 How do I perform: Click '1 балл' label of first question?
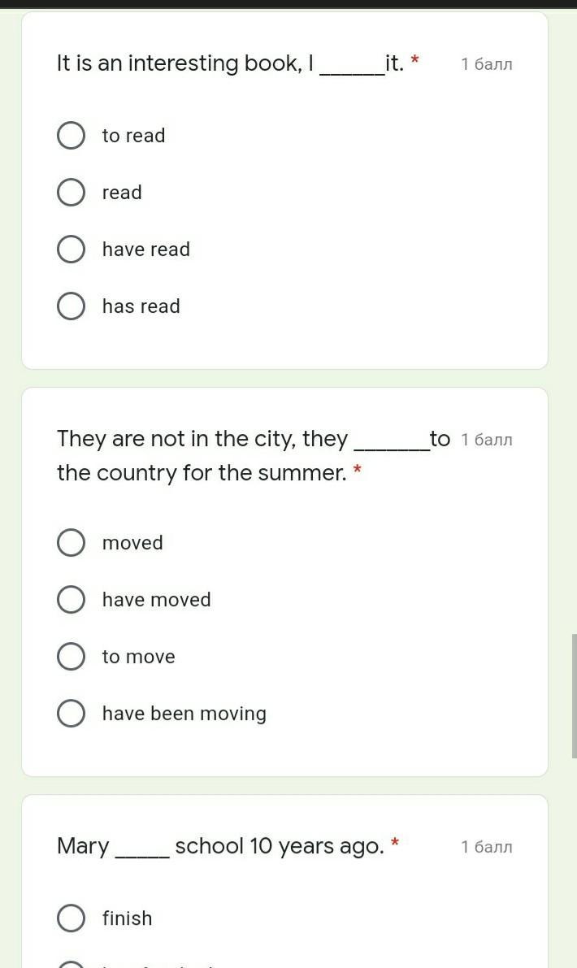click(x=487, y=64)
